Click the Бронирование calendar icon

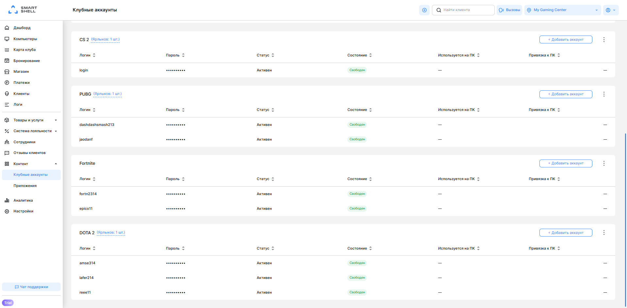tap(7, 61)
